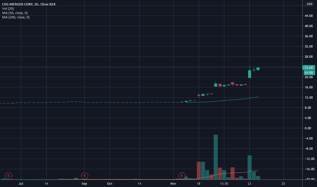Click the 40.00 price axis label
The width and height of the screenshot is (317, 187).
[309, 26]
